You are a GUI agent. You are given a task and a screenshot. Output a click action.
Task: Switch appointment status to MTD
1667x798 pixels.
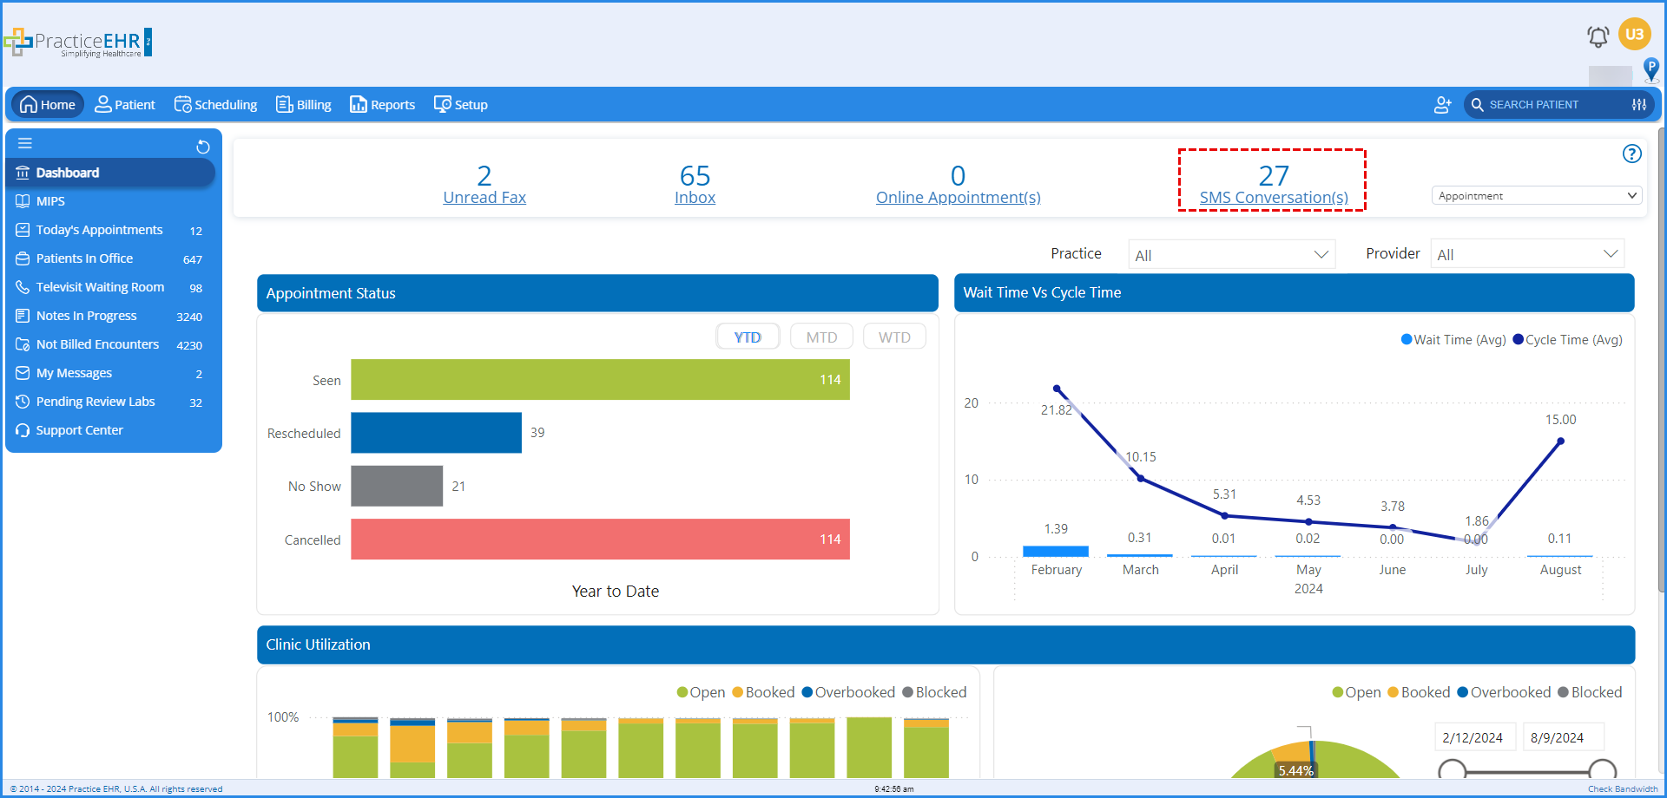(x=821, y=337)
